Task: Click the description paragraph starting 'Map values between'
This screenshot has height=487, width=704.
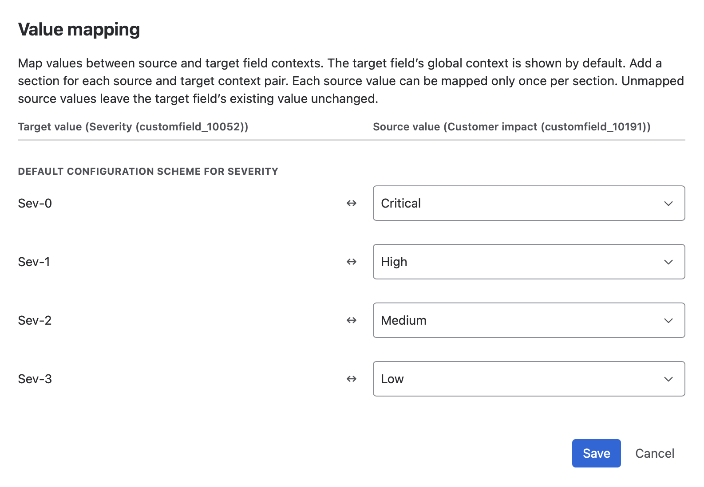Action: [x=351, y=81]
